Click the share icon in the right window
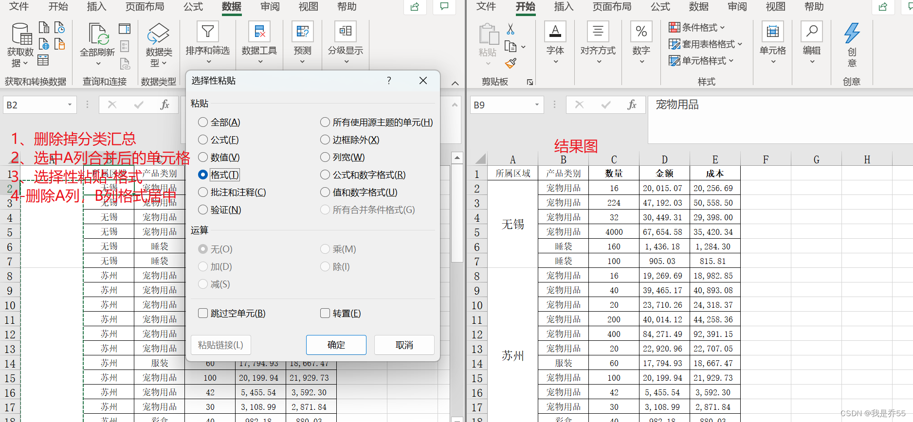The image size is (913, 422). [x=883, y=7]
